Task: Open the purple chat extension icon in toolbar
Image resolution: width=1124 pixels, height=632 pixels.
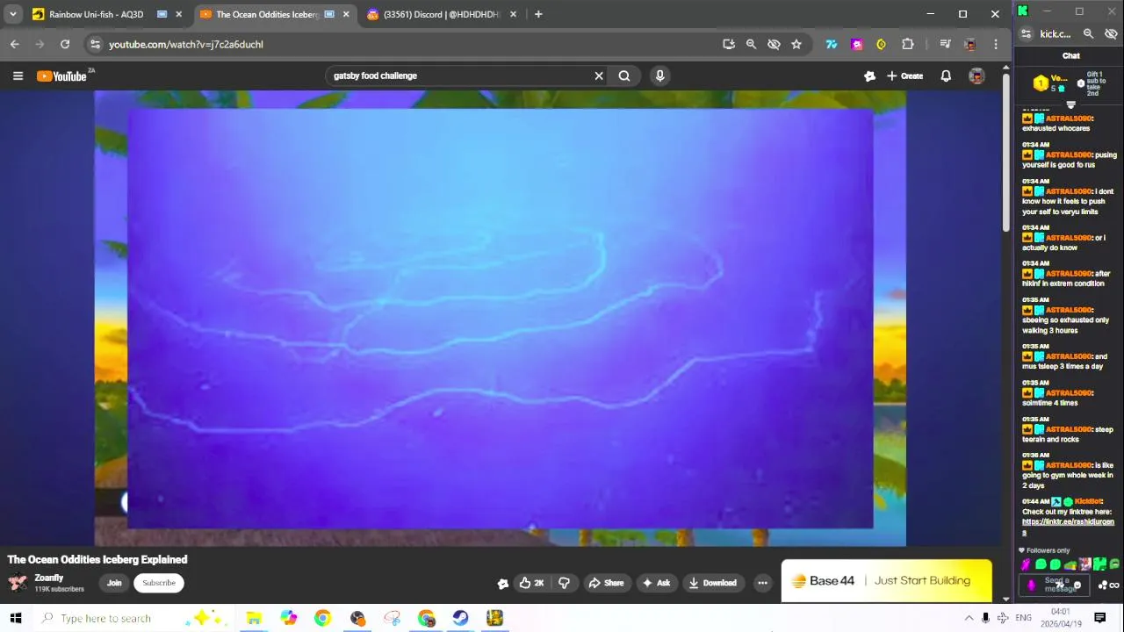Action: [857, 44]
